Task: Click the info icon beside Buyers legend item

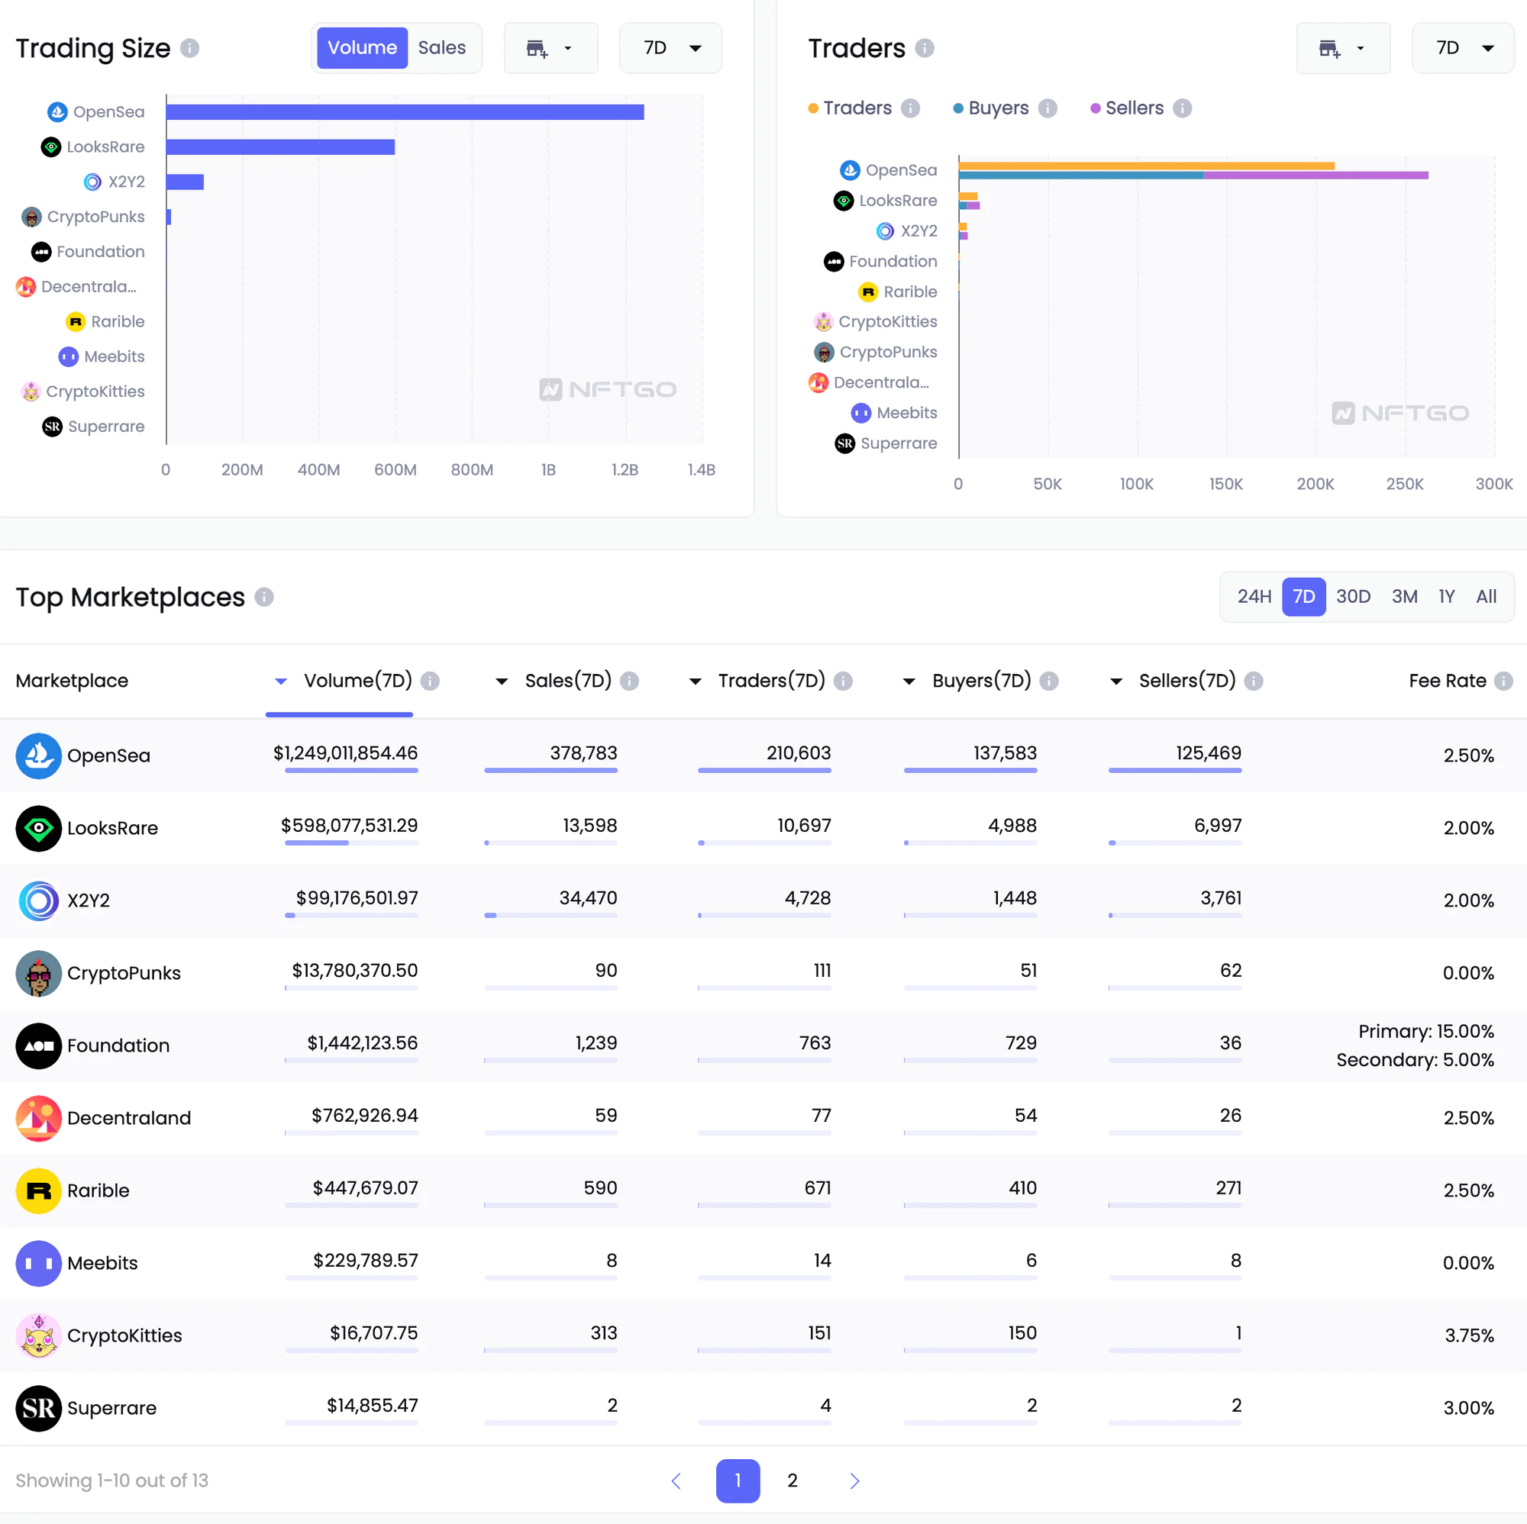Action: (x=1048, y=108)
